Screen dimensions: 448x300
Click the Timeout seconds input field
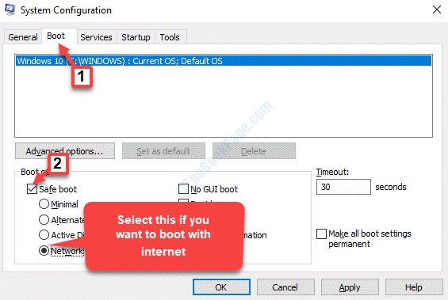click(x=343, y=187)
